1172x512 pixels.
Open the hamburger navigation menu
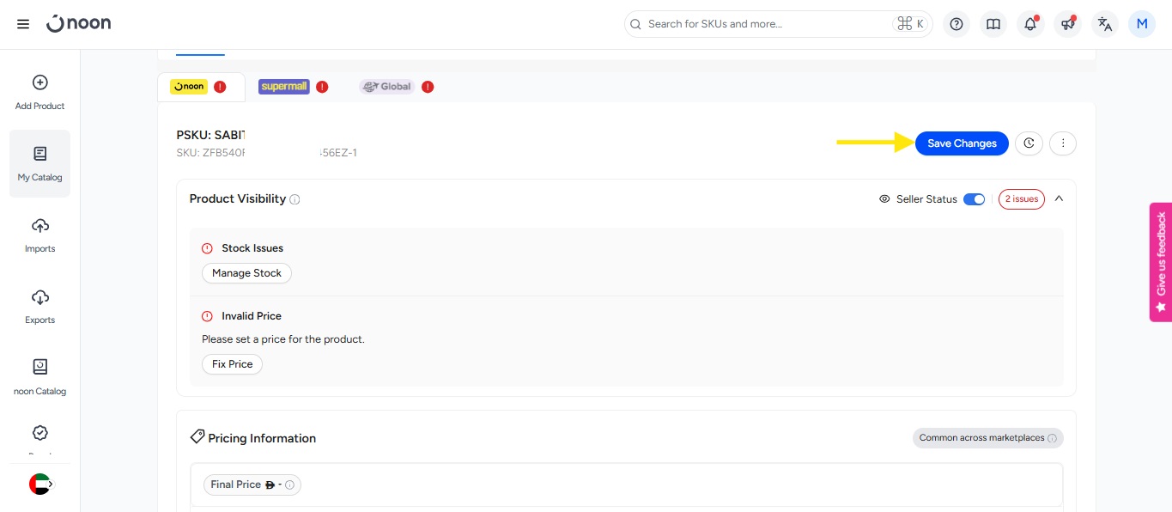(x=23, y=24)
